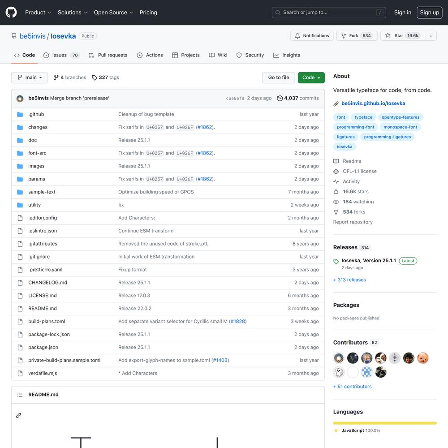
Task: Click the star icon next to 16.6k stars
Action: pos(336,192)
